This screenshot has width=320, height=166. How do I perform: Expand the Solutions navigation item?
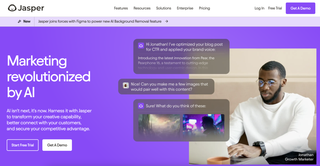click(163, 8)
